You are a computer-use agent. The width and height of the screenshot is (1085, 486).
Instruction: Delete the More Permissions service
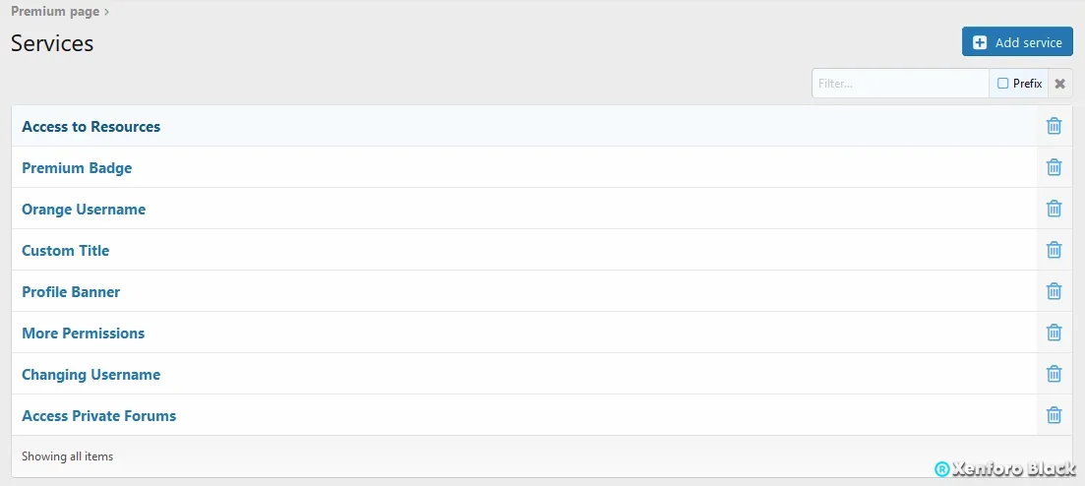(1054, 333)
